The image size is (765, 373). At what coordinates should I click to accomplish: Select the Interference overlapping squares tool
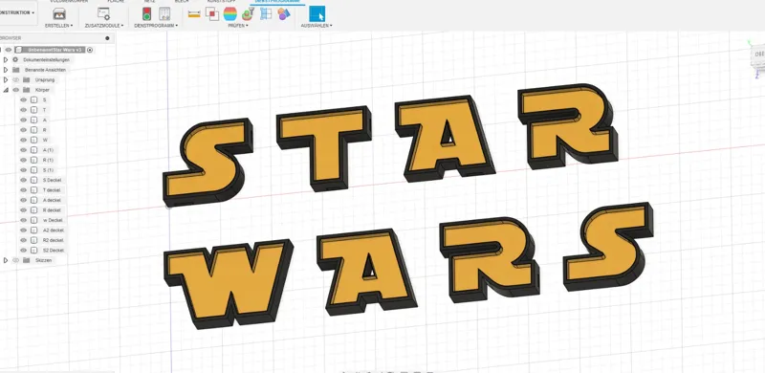pos(212,13)
